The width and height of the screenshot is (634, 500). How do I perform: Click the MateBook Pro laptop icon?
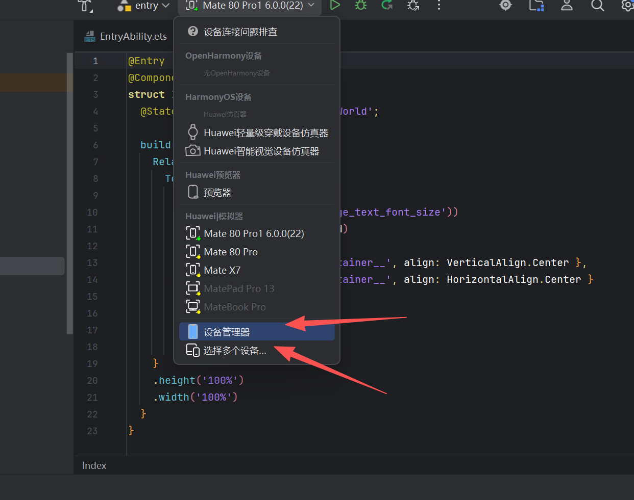pyautogui.click(x=193, y=307)
